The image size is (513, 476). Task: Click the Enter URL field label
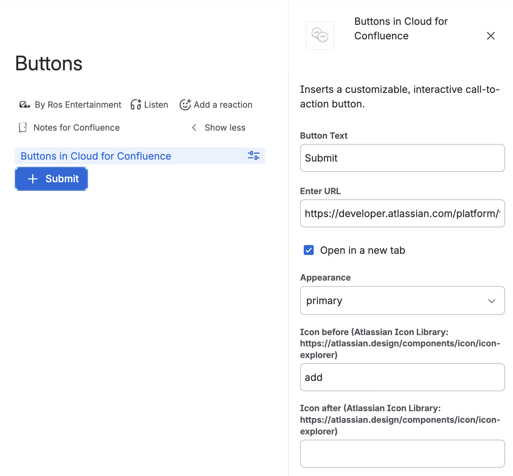pos(320,191)
